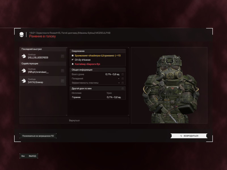Copy the nickname from the [KILL] BLUESCREEB row
227x170 pixels.
coord(62,56)
